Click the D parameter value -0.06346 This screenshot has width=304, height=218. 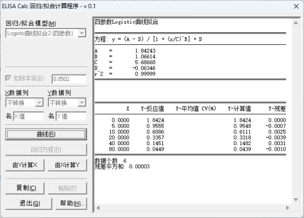[144, 68]
